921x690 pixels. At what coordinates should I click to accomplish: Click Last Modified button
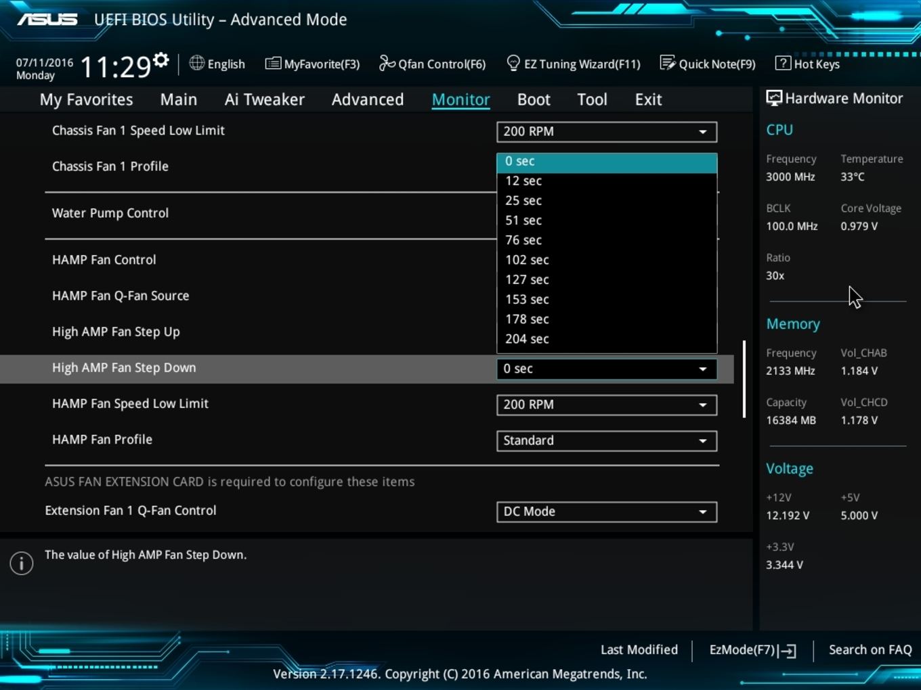639,649
